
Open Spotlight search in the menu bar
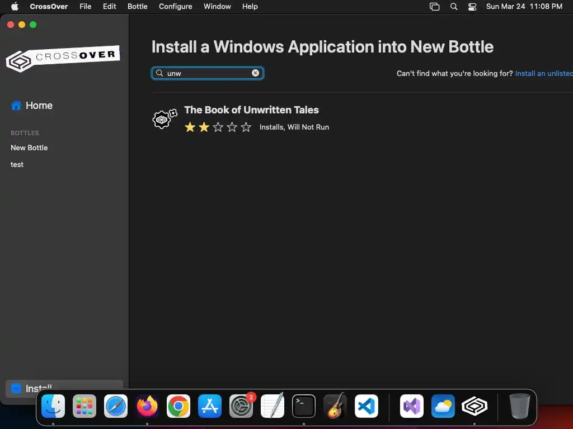[453, 6]
